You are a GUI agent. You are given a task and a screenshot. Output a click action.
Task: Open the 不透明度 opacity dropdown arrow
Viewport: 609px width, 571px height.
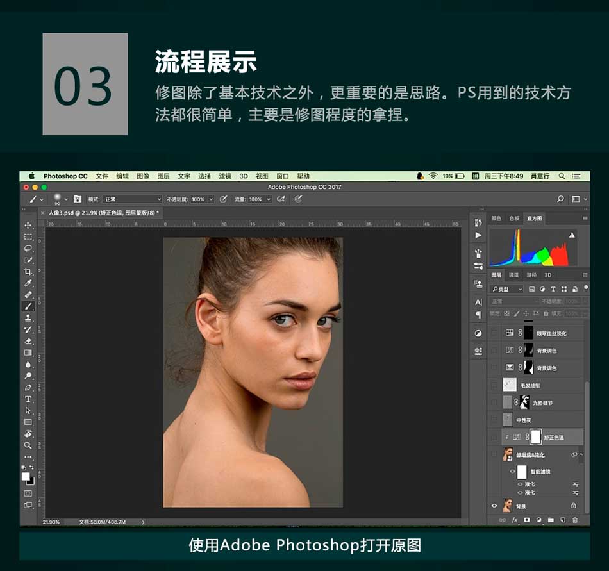coord(211,199)
